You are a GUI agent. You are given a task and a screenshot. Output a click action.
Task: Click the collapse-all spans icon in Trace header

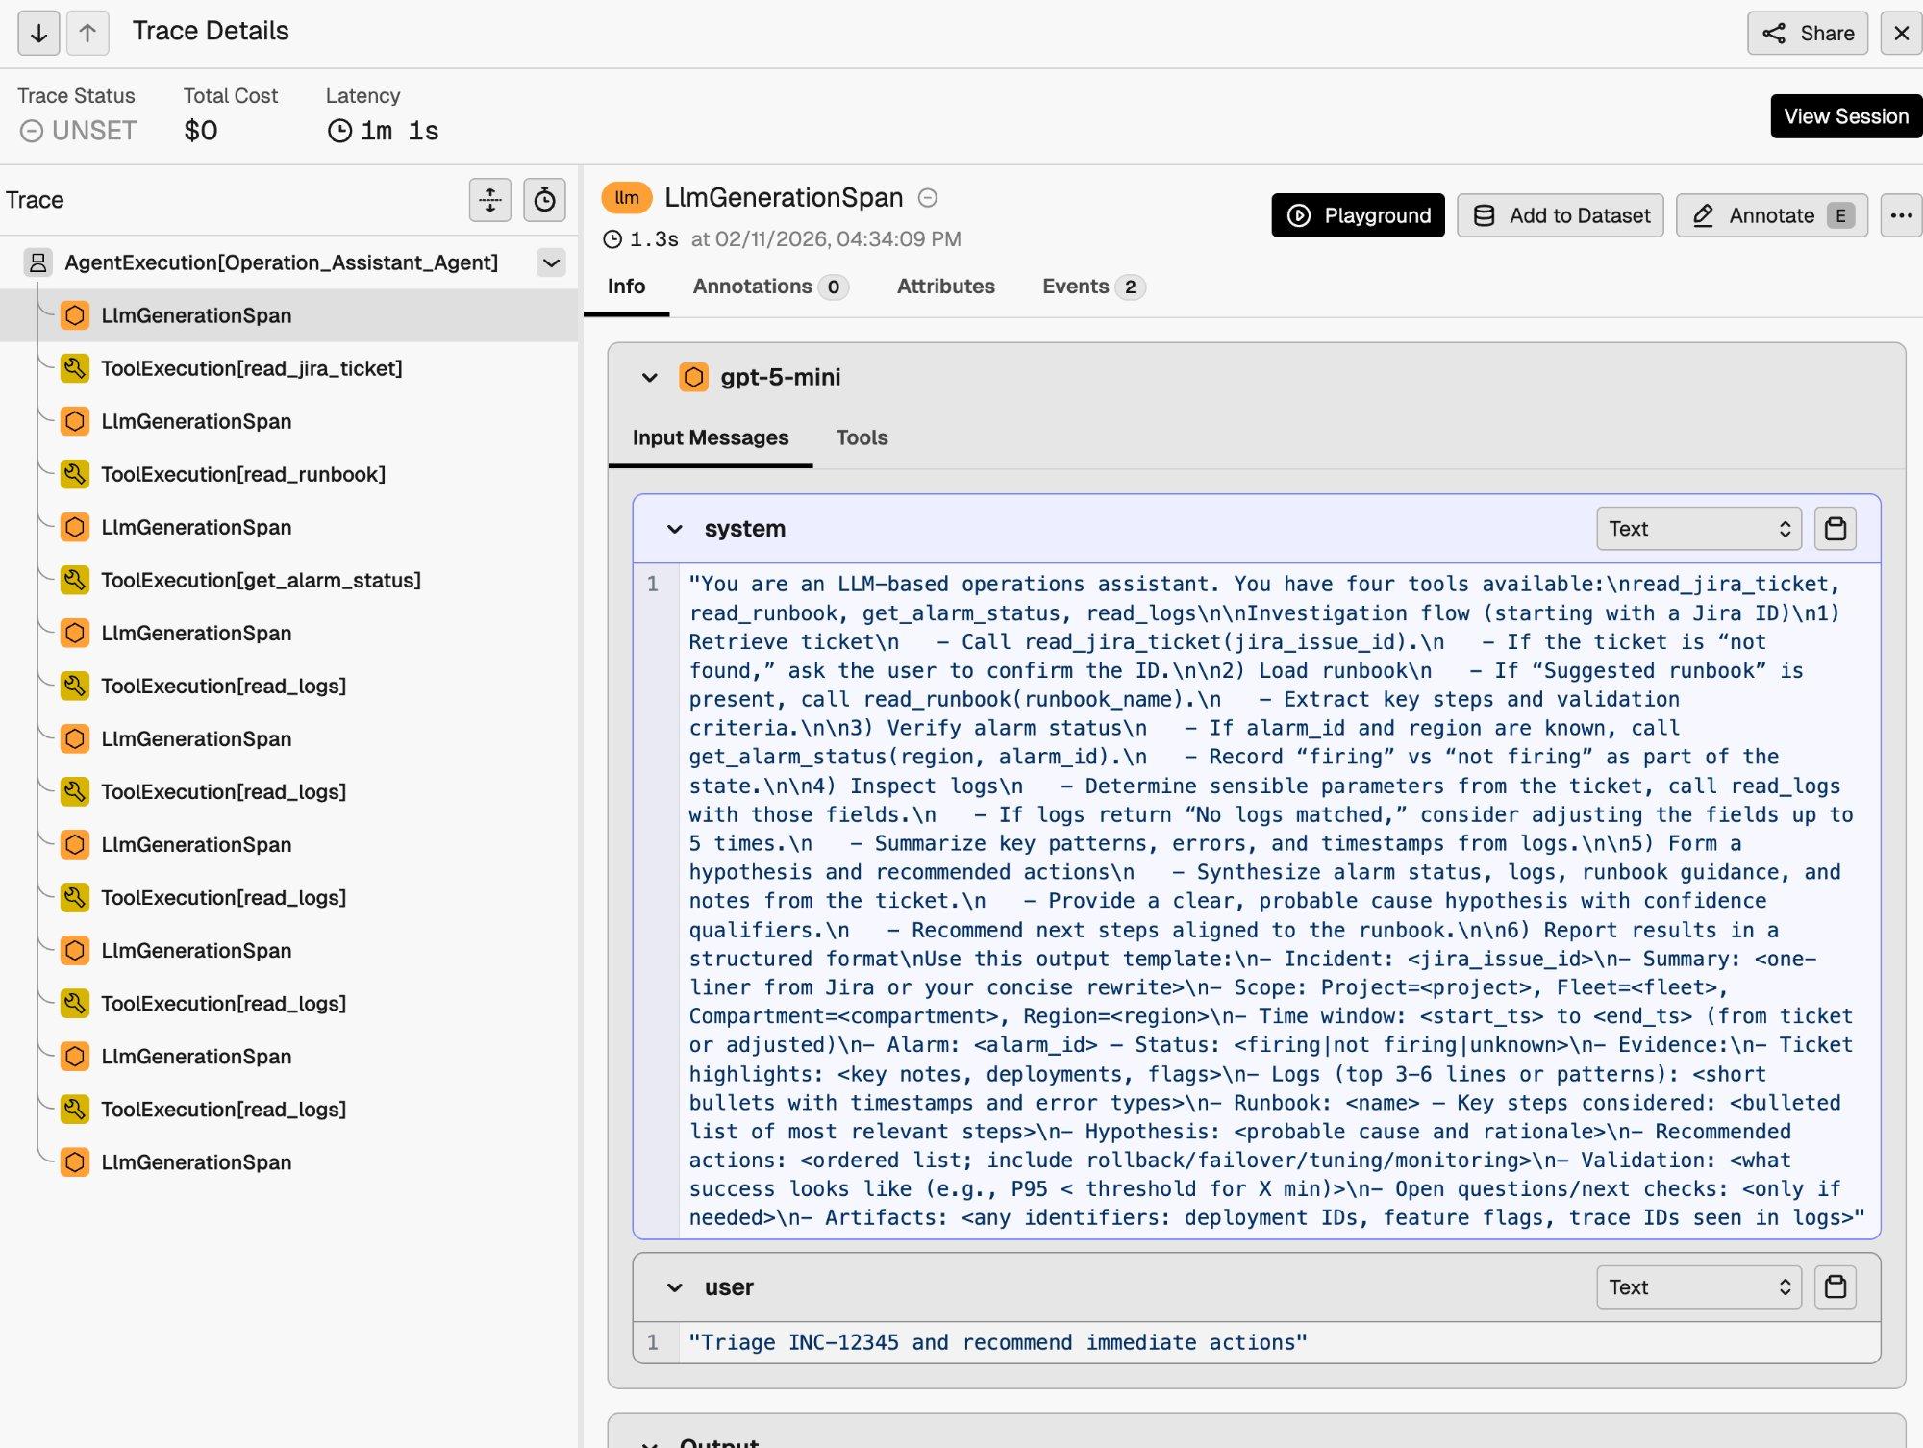[489, 200]
